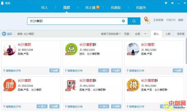The width and height of the screenshot is (187, 112).
Task: Switch to the 找人 tab
Action: 45,8
